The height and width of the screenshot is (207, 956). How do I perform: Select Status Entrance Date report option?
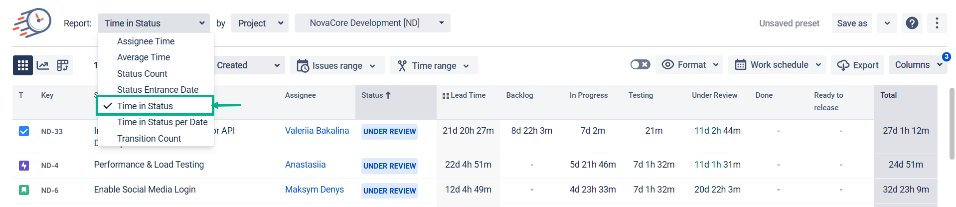click(x=158, y=90)
